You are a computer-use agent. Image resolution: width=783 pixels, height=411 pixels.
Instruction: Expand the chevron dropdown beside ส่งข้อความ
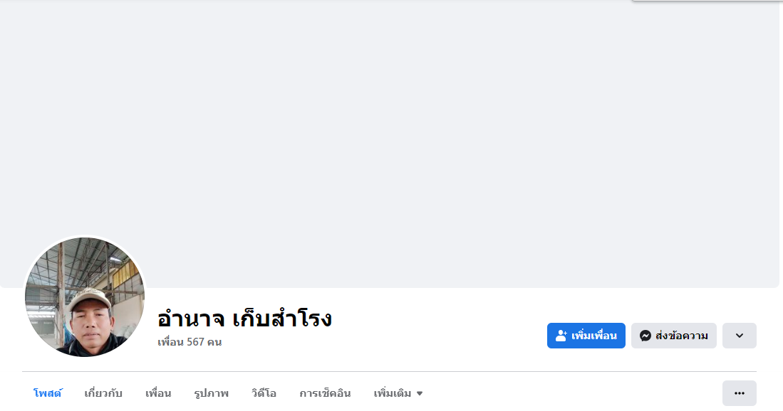[x=739, y=336]
